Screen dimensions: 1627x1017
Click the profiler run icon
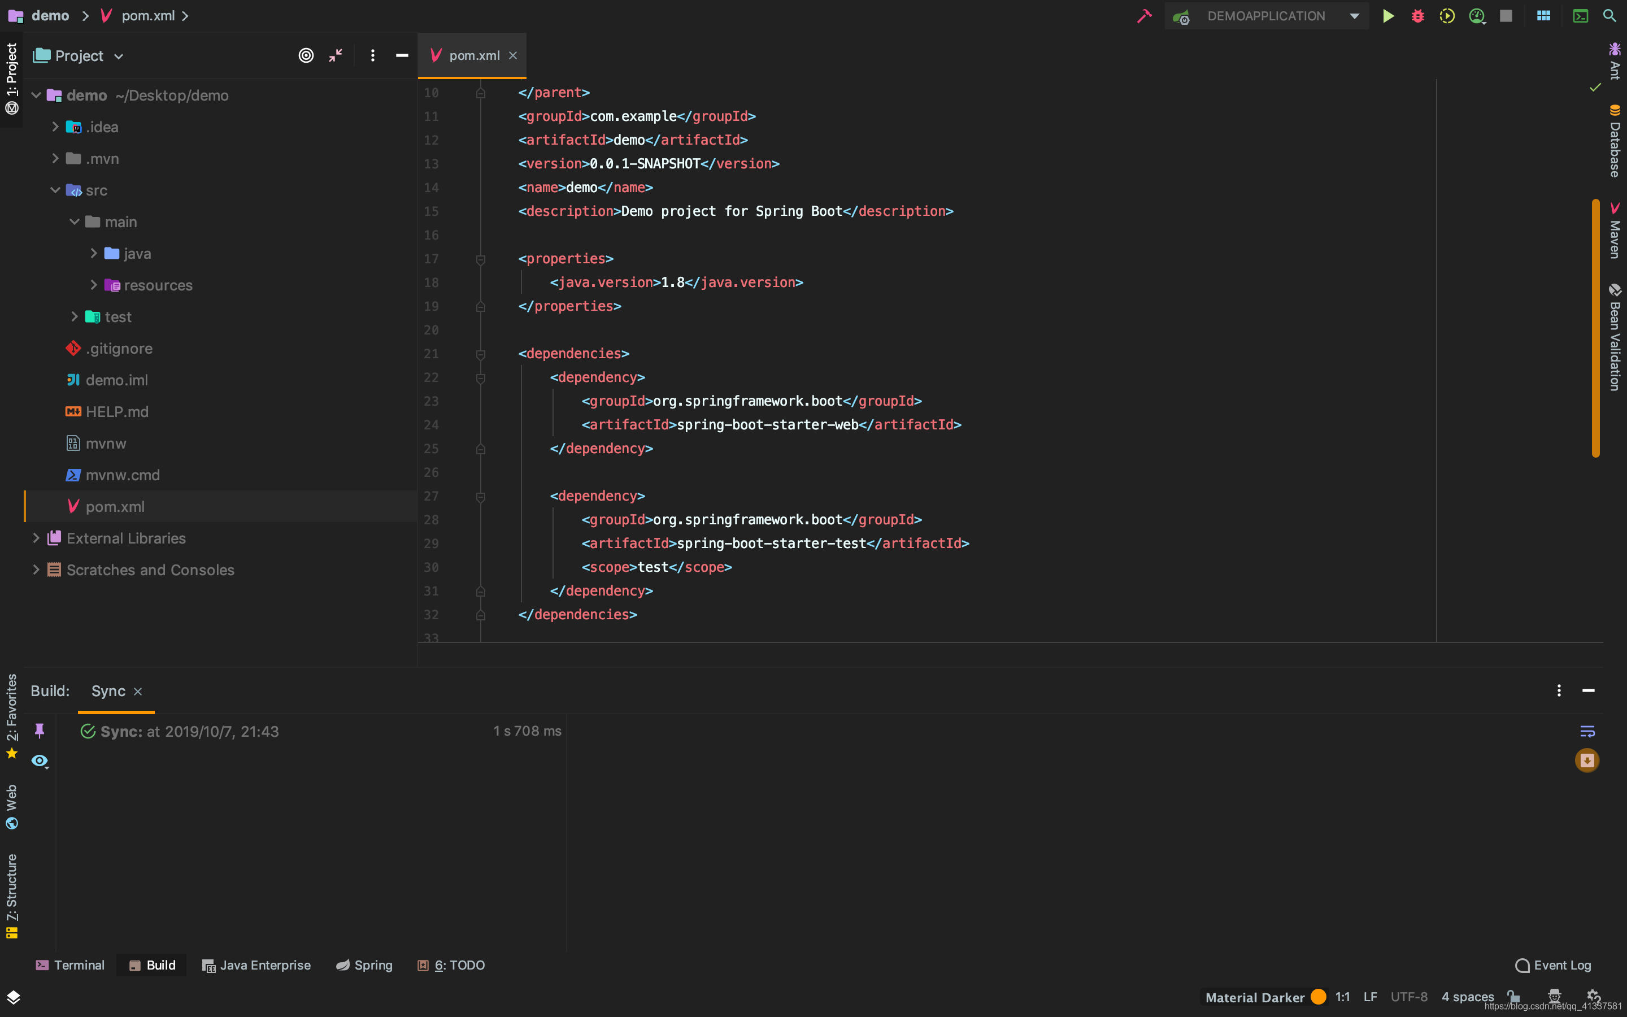coord(1476,16)
